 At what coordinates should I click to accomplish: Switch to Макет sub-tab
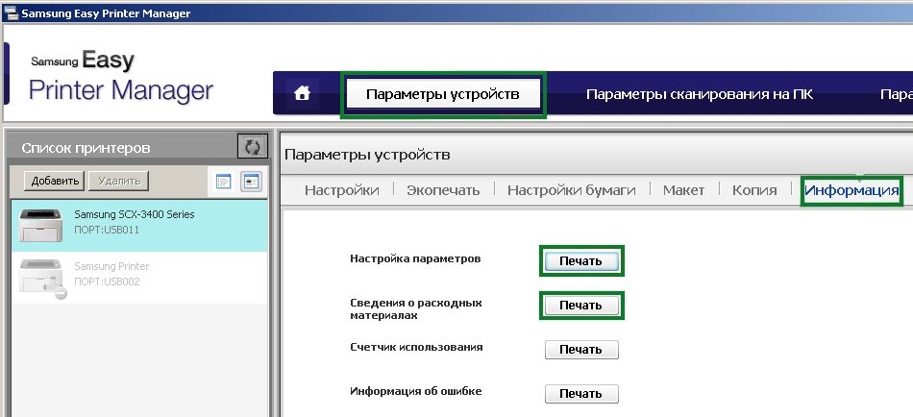pos(683,190)
